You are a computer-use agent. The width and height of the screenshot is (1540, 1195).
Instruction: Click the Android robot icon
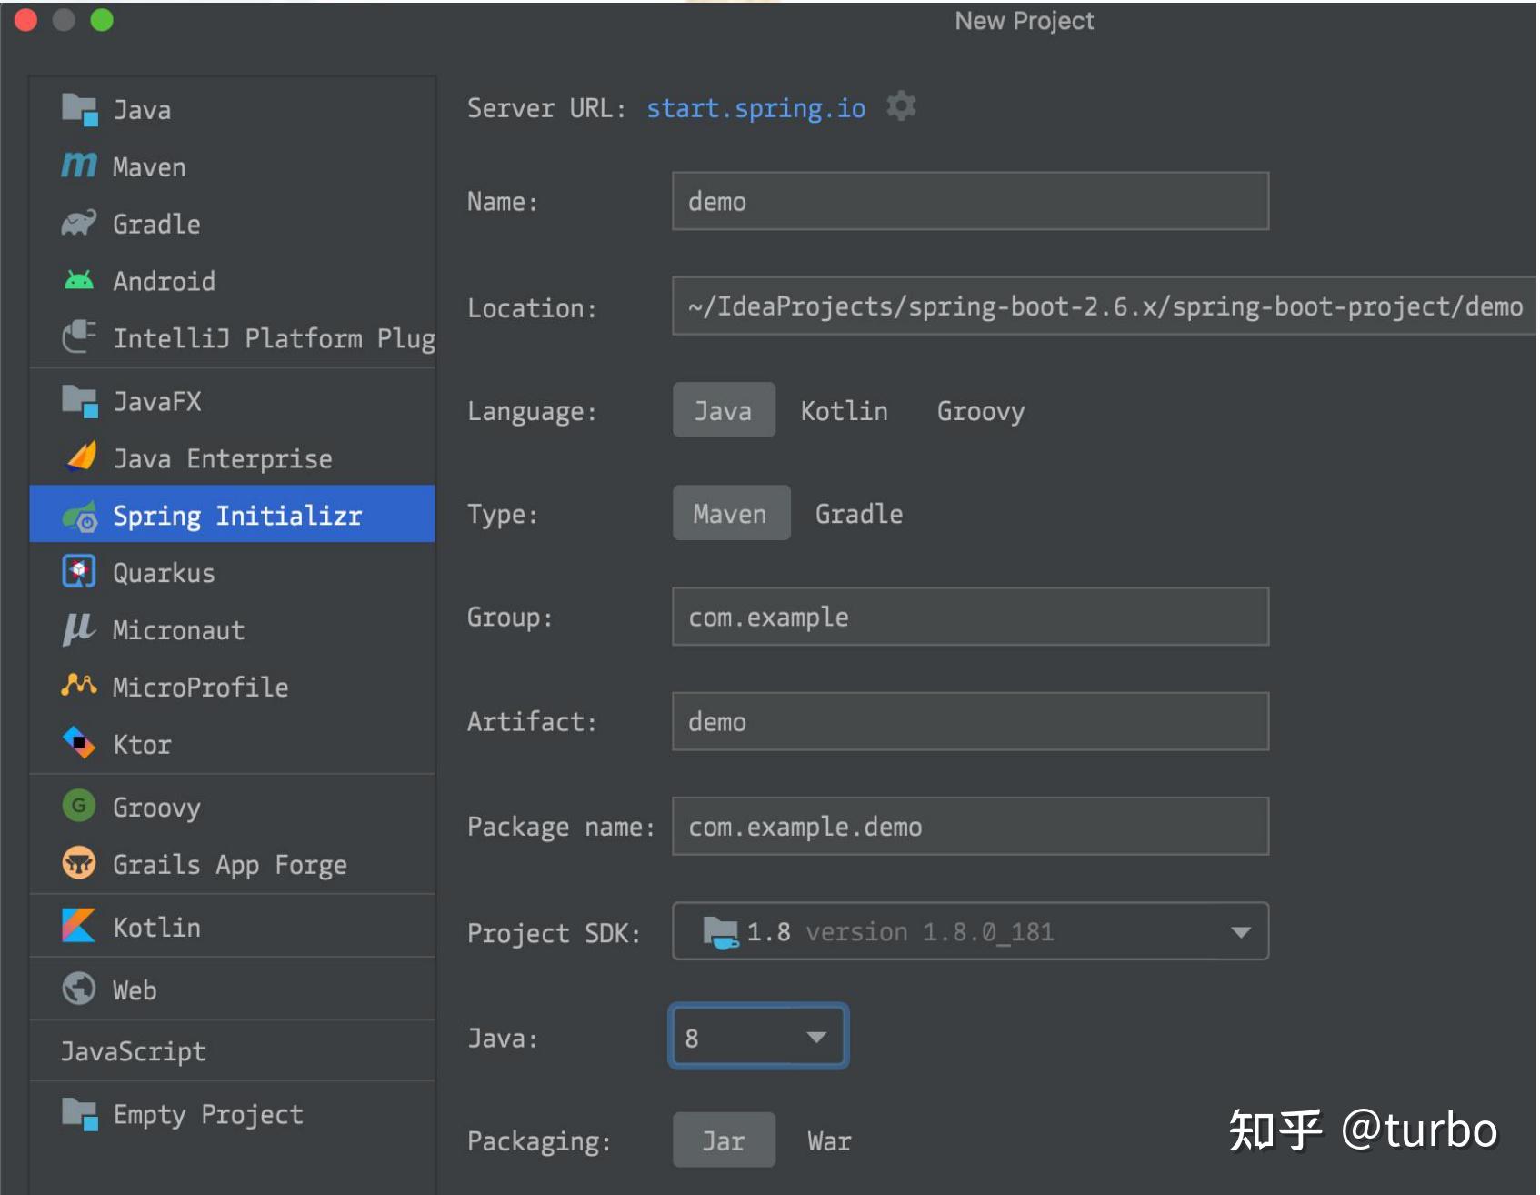[79, 280]
